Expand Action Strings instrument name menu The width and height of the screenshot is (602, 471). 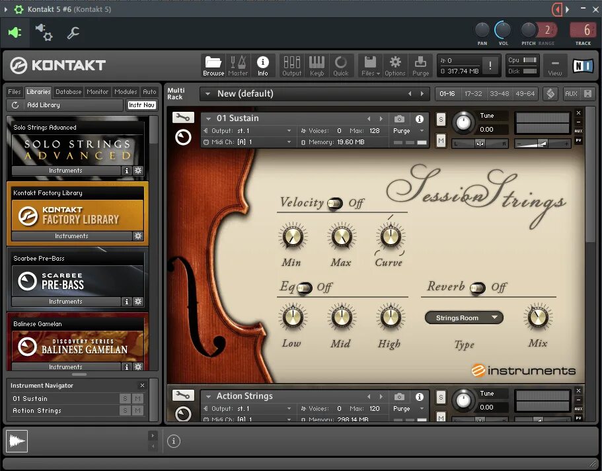208,396
